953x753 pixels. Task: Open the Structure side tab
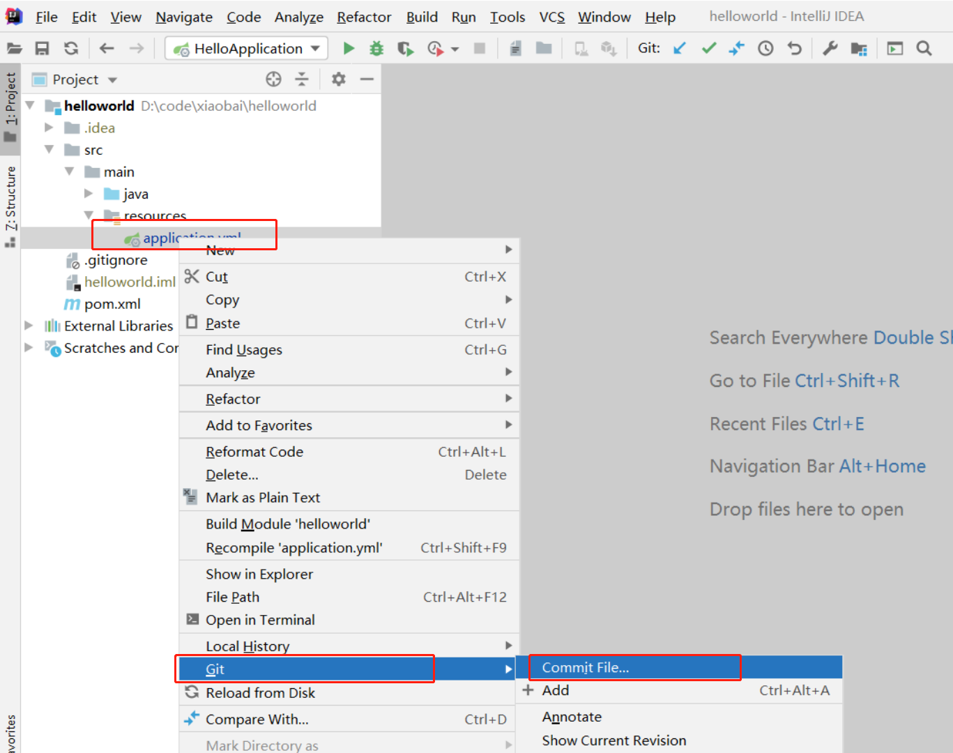click(x=10, y=206)
